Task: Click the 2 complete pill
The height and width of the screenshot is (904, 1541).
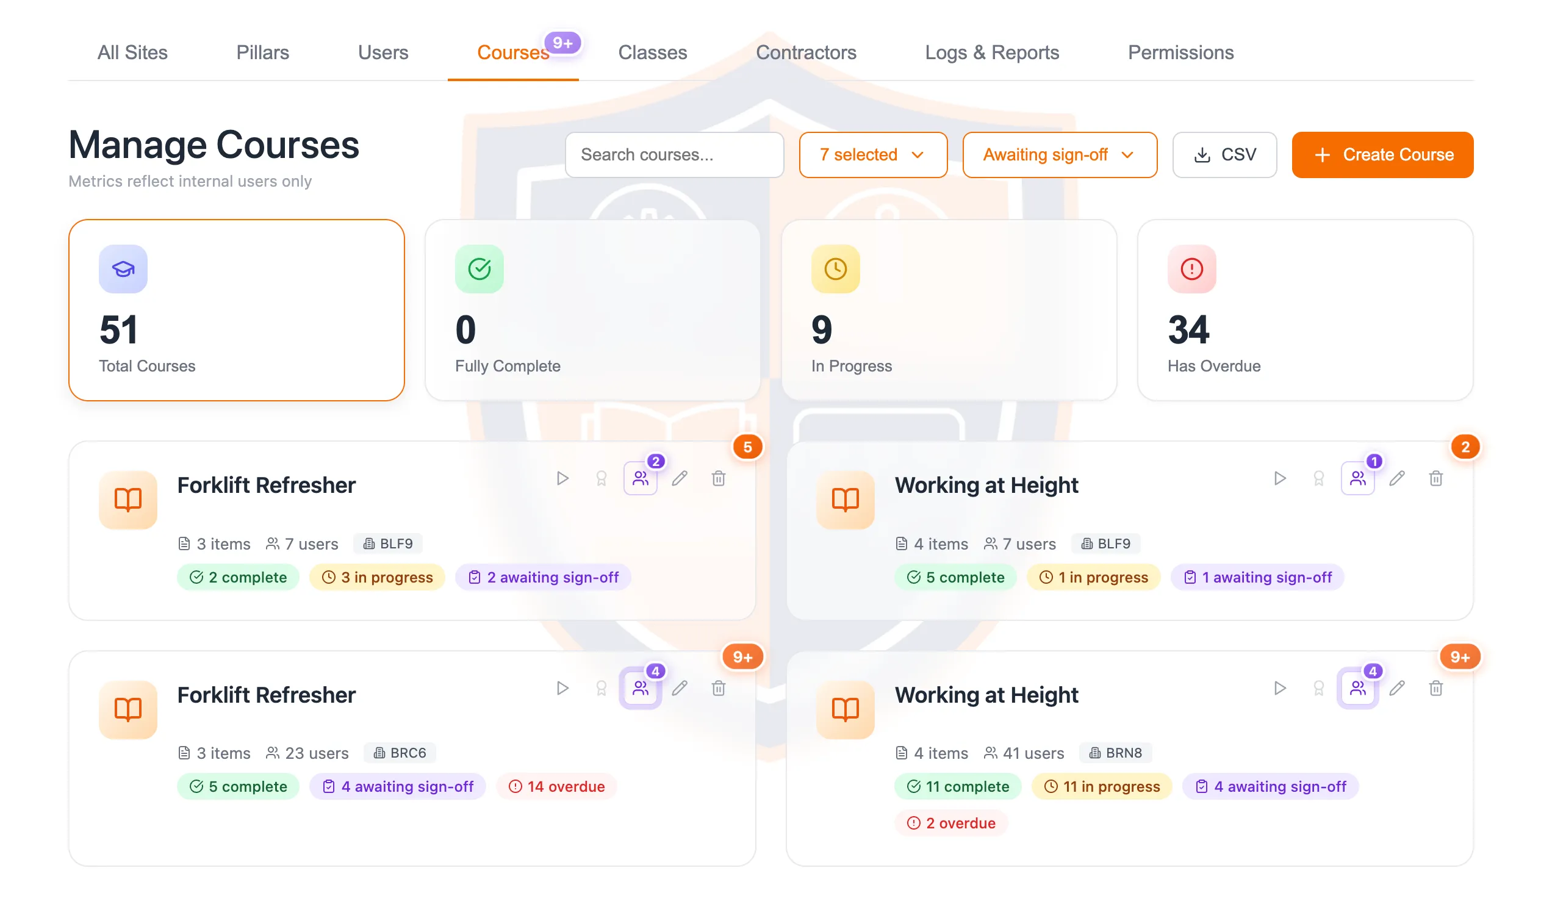Action: click(x=239, y=578)
